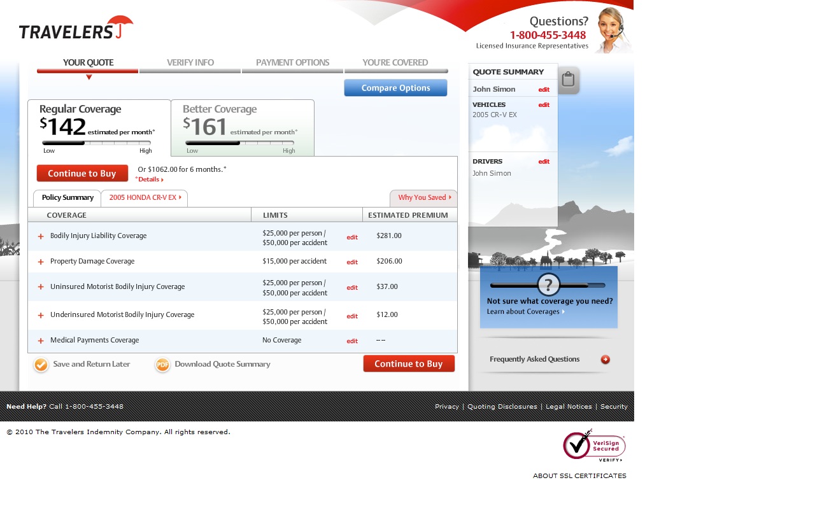Image resolution: width=815 pixels, height=529 pixels.
Task: Expand Medical Payments Coverage row
Action: pyautogui.click(x=41, y=341)
